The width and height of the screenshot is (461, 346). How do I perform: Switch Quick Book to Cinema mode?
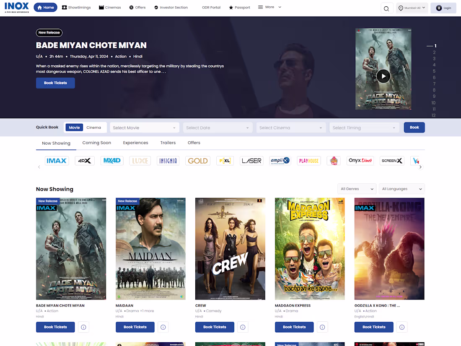(x=93, y=127)
